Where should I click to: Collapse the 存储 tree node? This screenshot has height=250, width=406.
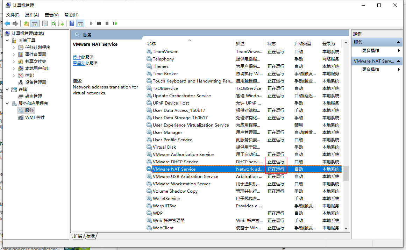(7, 89)
